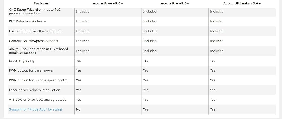This screenshot has height=119, width=282.
Task: Select Acorn Ultimate's "Included" cell for Contour ShuttleXpress
Action: coord(217,41)
